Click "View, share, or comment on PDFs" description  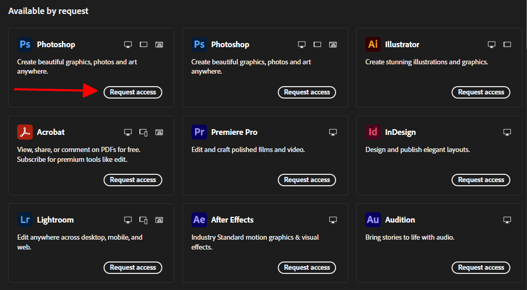click(79, 155)
